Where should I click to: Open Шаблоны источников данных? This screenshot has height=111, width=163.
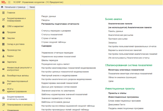[x=56, y=102]
